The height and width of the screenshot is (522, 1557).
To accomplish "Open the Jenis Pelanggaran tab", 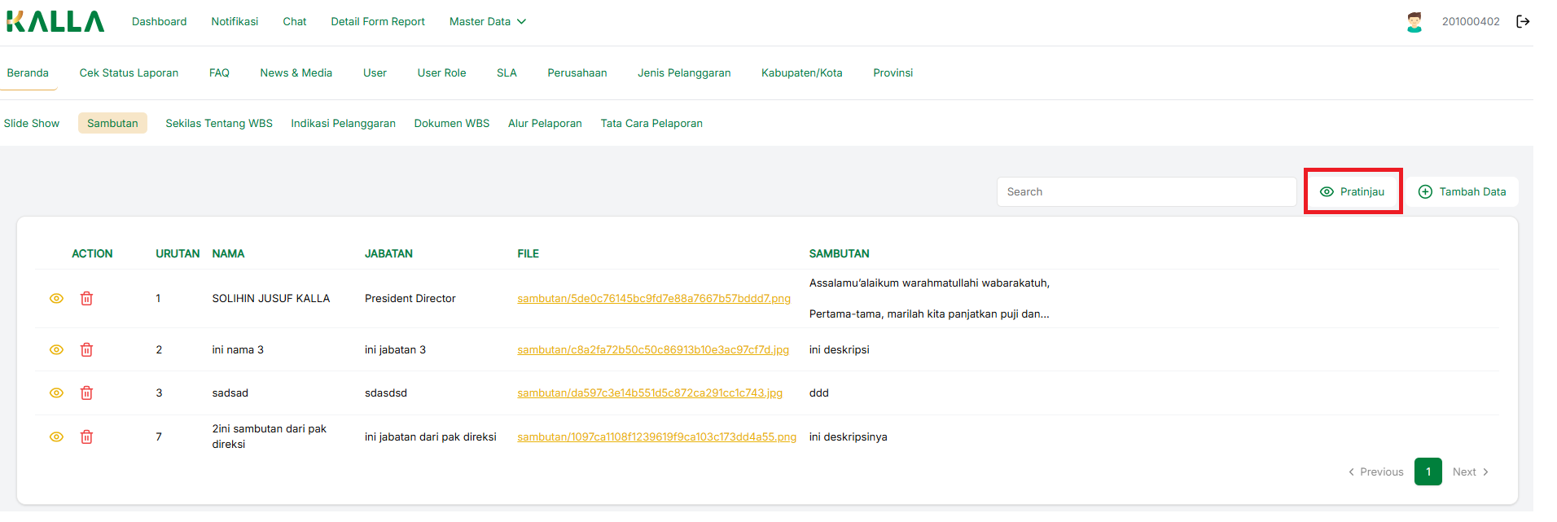I will 683,73.
